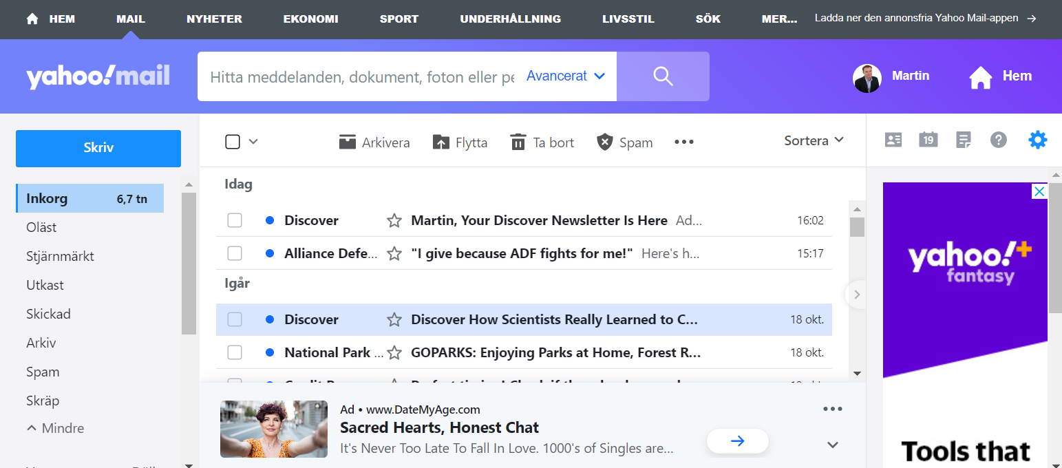Star the Discover Newsletter email
The width and height of the screenshot is (1062, 468).
pyautogui.click(x=394, y=221)
